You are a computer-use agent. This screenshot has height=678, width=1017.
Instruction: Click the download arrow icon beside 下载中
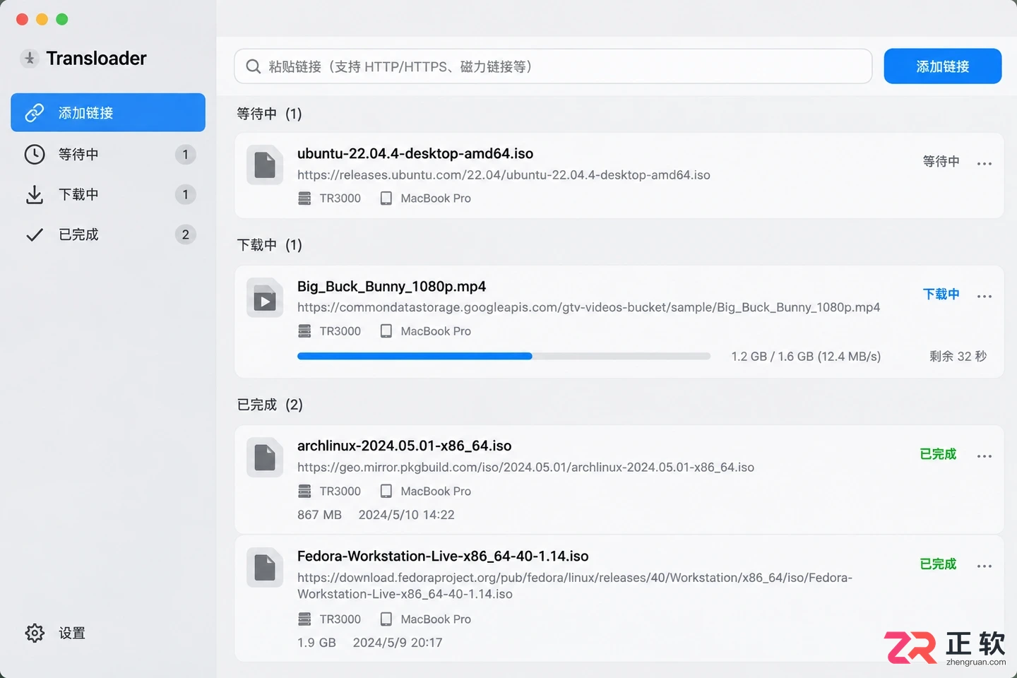35,195
